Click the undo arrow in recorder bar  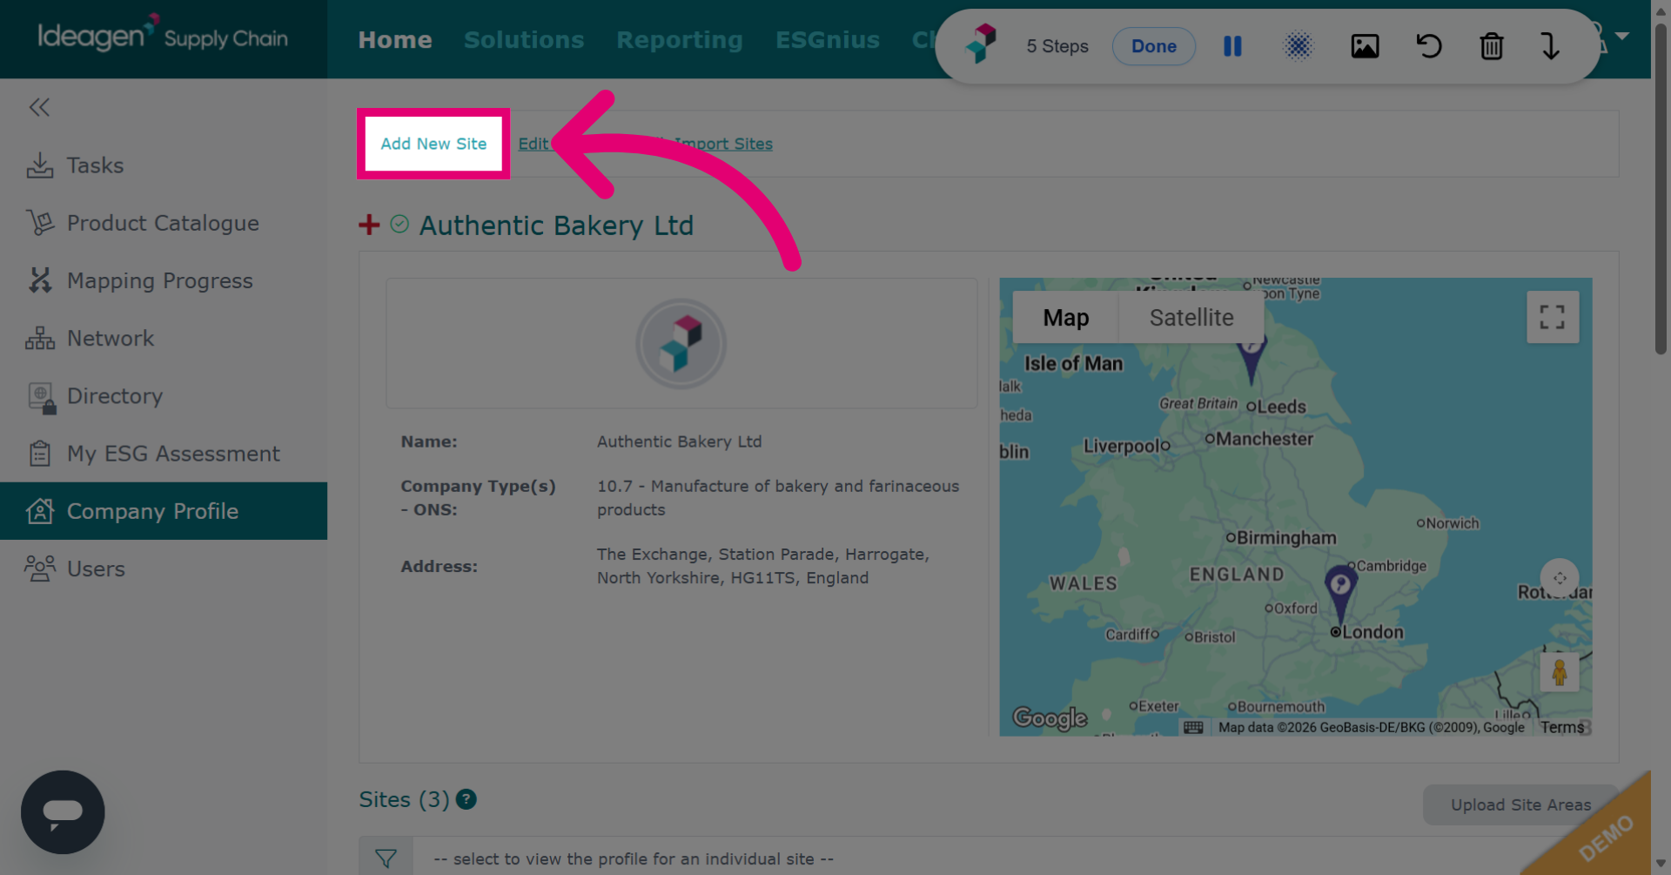click(1428, 46)
